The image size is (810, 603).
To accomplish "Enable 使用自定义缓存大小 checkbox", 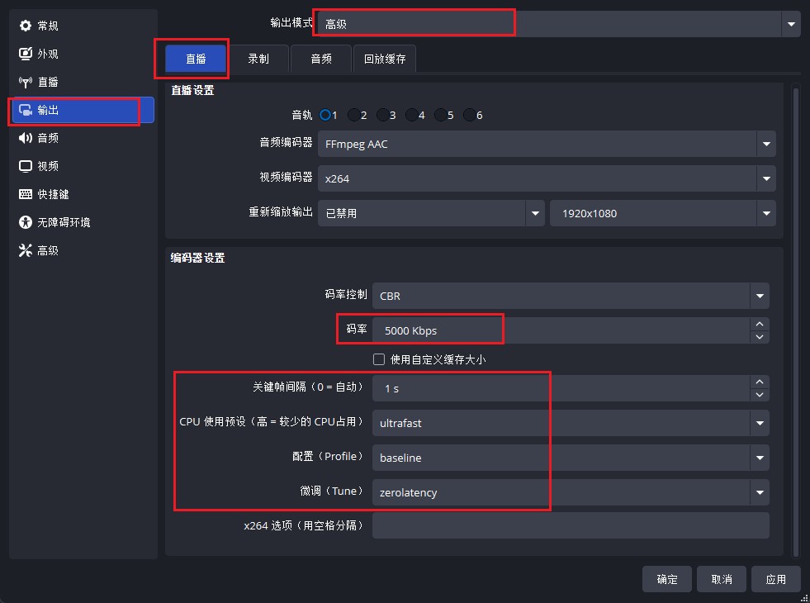I will click(379, 359).
